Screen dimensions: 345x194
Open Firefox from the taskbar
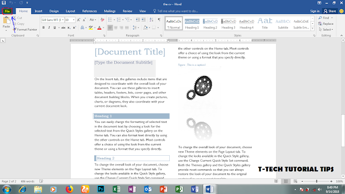[70, 189]
